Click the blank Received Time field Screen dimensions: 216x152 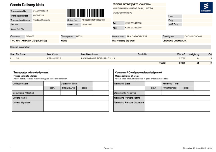202,84
